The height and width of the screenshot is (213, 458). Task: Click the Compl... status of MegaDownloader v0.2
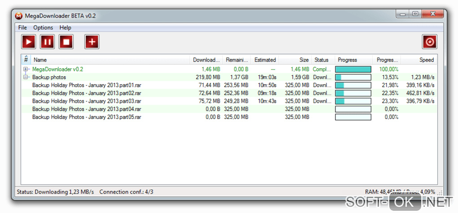(x=322, y=70)
